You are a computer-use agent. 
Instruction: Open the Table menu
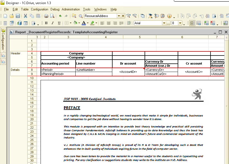(25, 9)
